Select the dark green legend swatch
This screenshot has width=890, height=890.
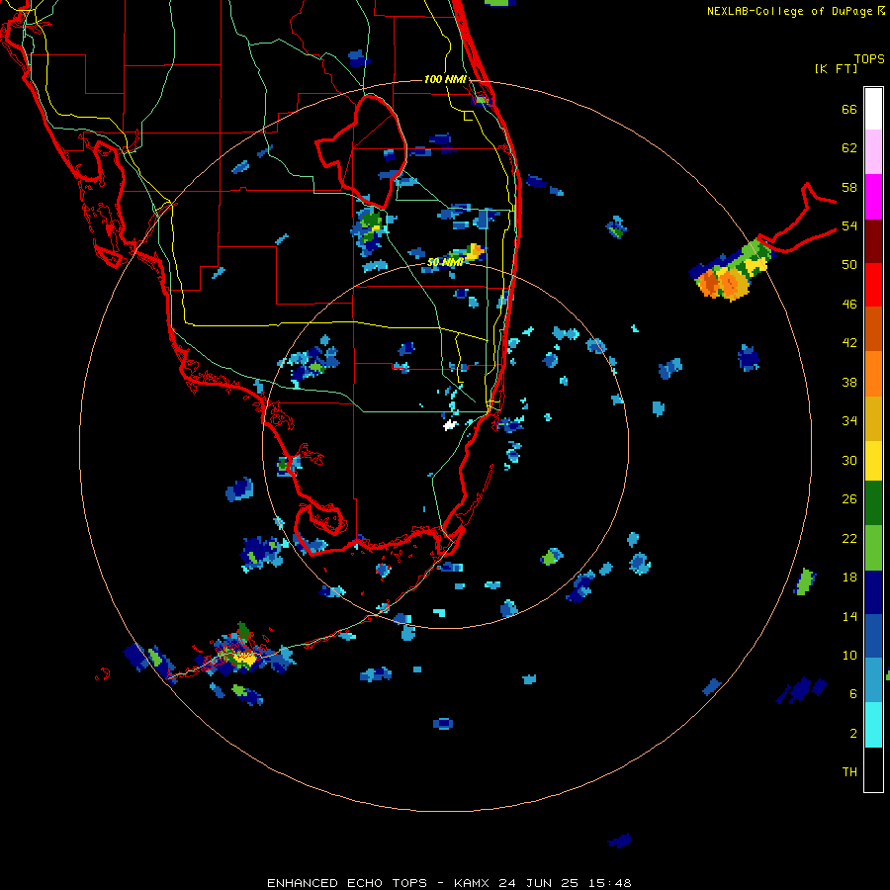[873, 503]
